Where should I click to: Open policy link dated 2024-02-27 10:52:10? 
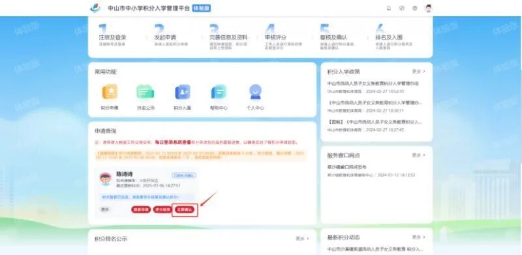[x=373, y=83]
